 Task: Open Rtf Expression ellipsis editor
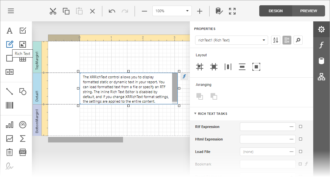[291, 127]
